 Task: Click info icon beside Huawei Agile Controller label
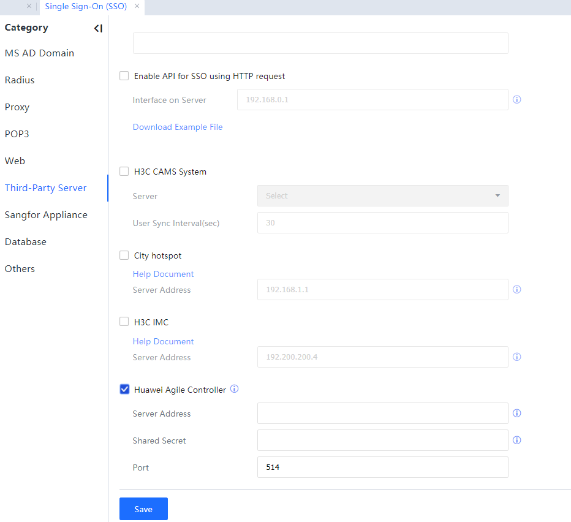[234, 389]
